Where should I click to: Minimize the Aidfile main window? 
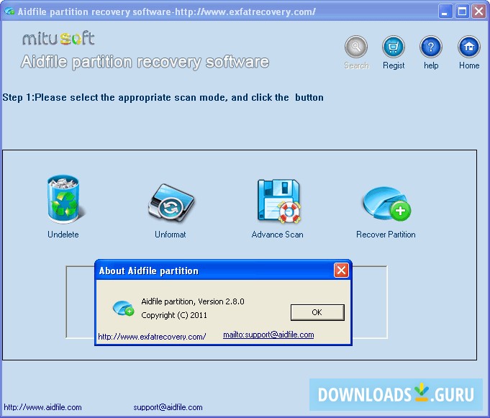pyautogui.click(x=445, y=12)
